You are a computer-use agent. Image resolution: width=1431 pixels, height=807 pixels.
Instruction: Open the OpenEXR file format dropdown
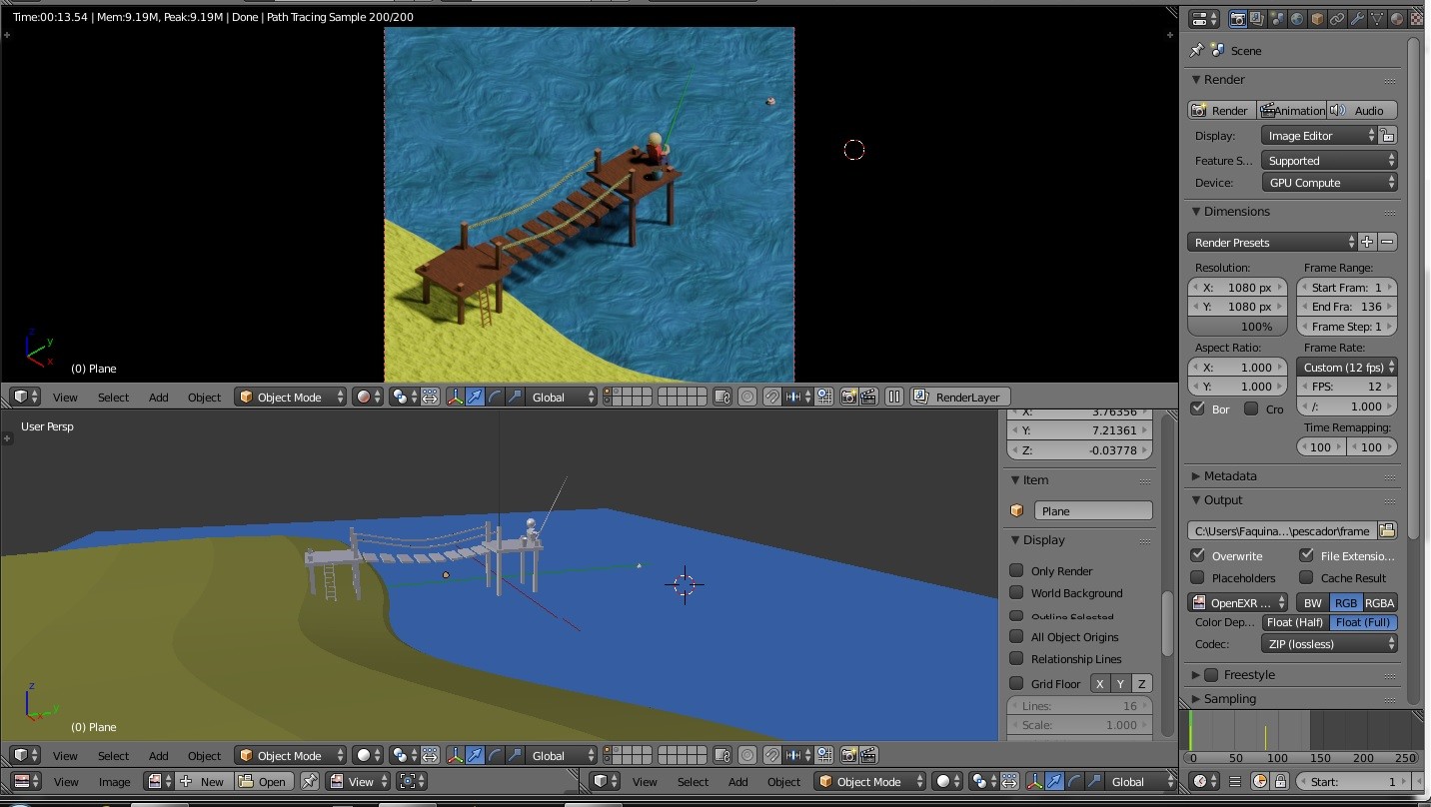1238,602
